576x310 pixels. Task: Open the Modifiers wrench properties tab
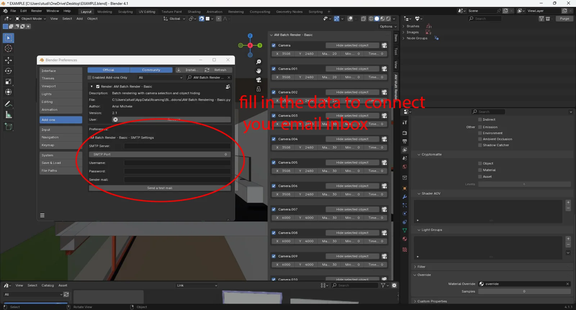(405, 197)
